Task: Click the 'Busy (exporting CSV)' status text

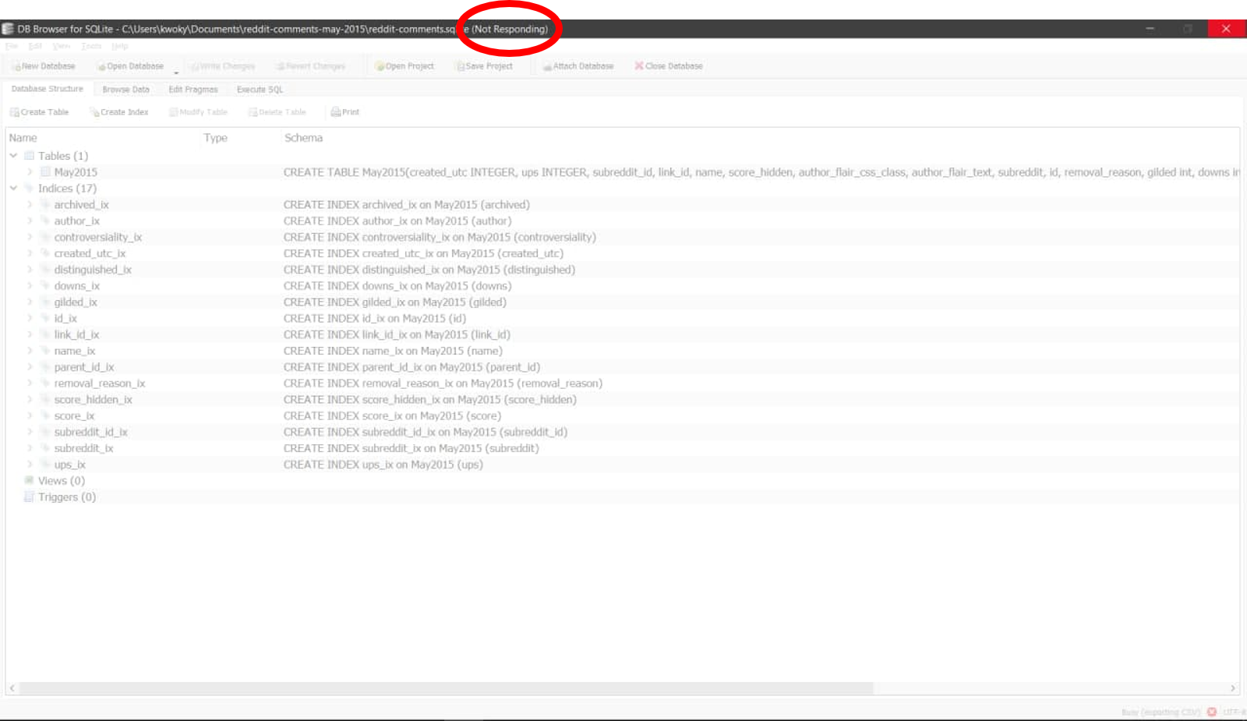Action: pos(1161,712)
